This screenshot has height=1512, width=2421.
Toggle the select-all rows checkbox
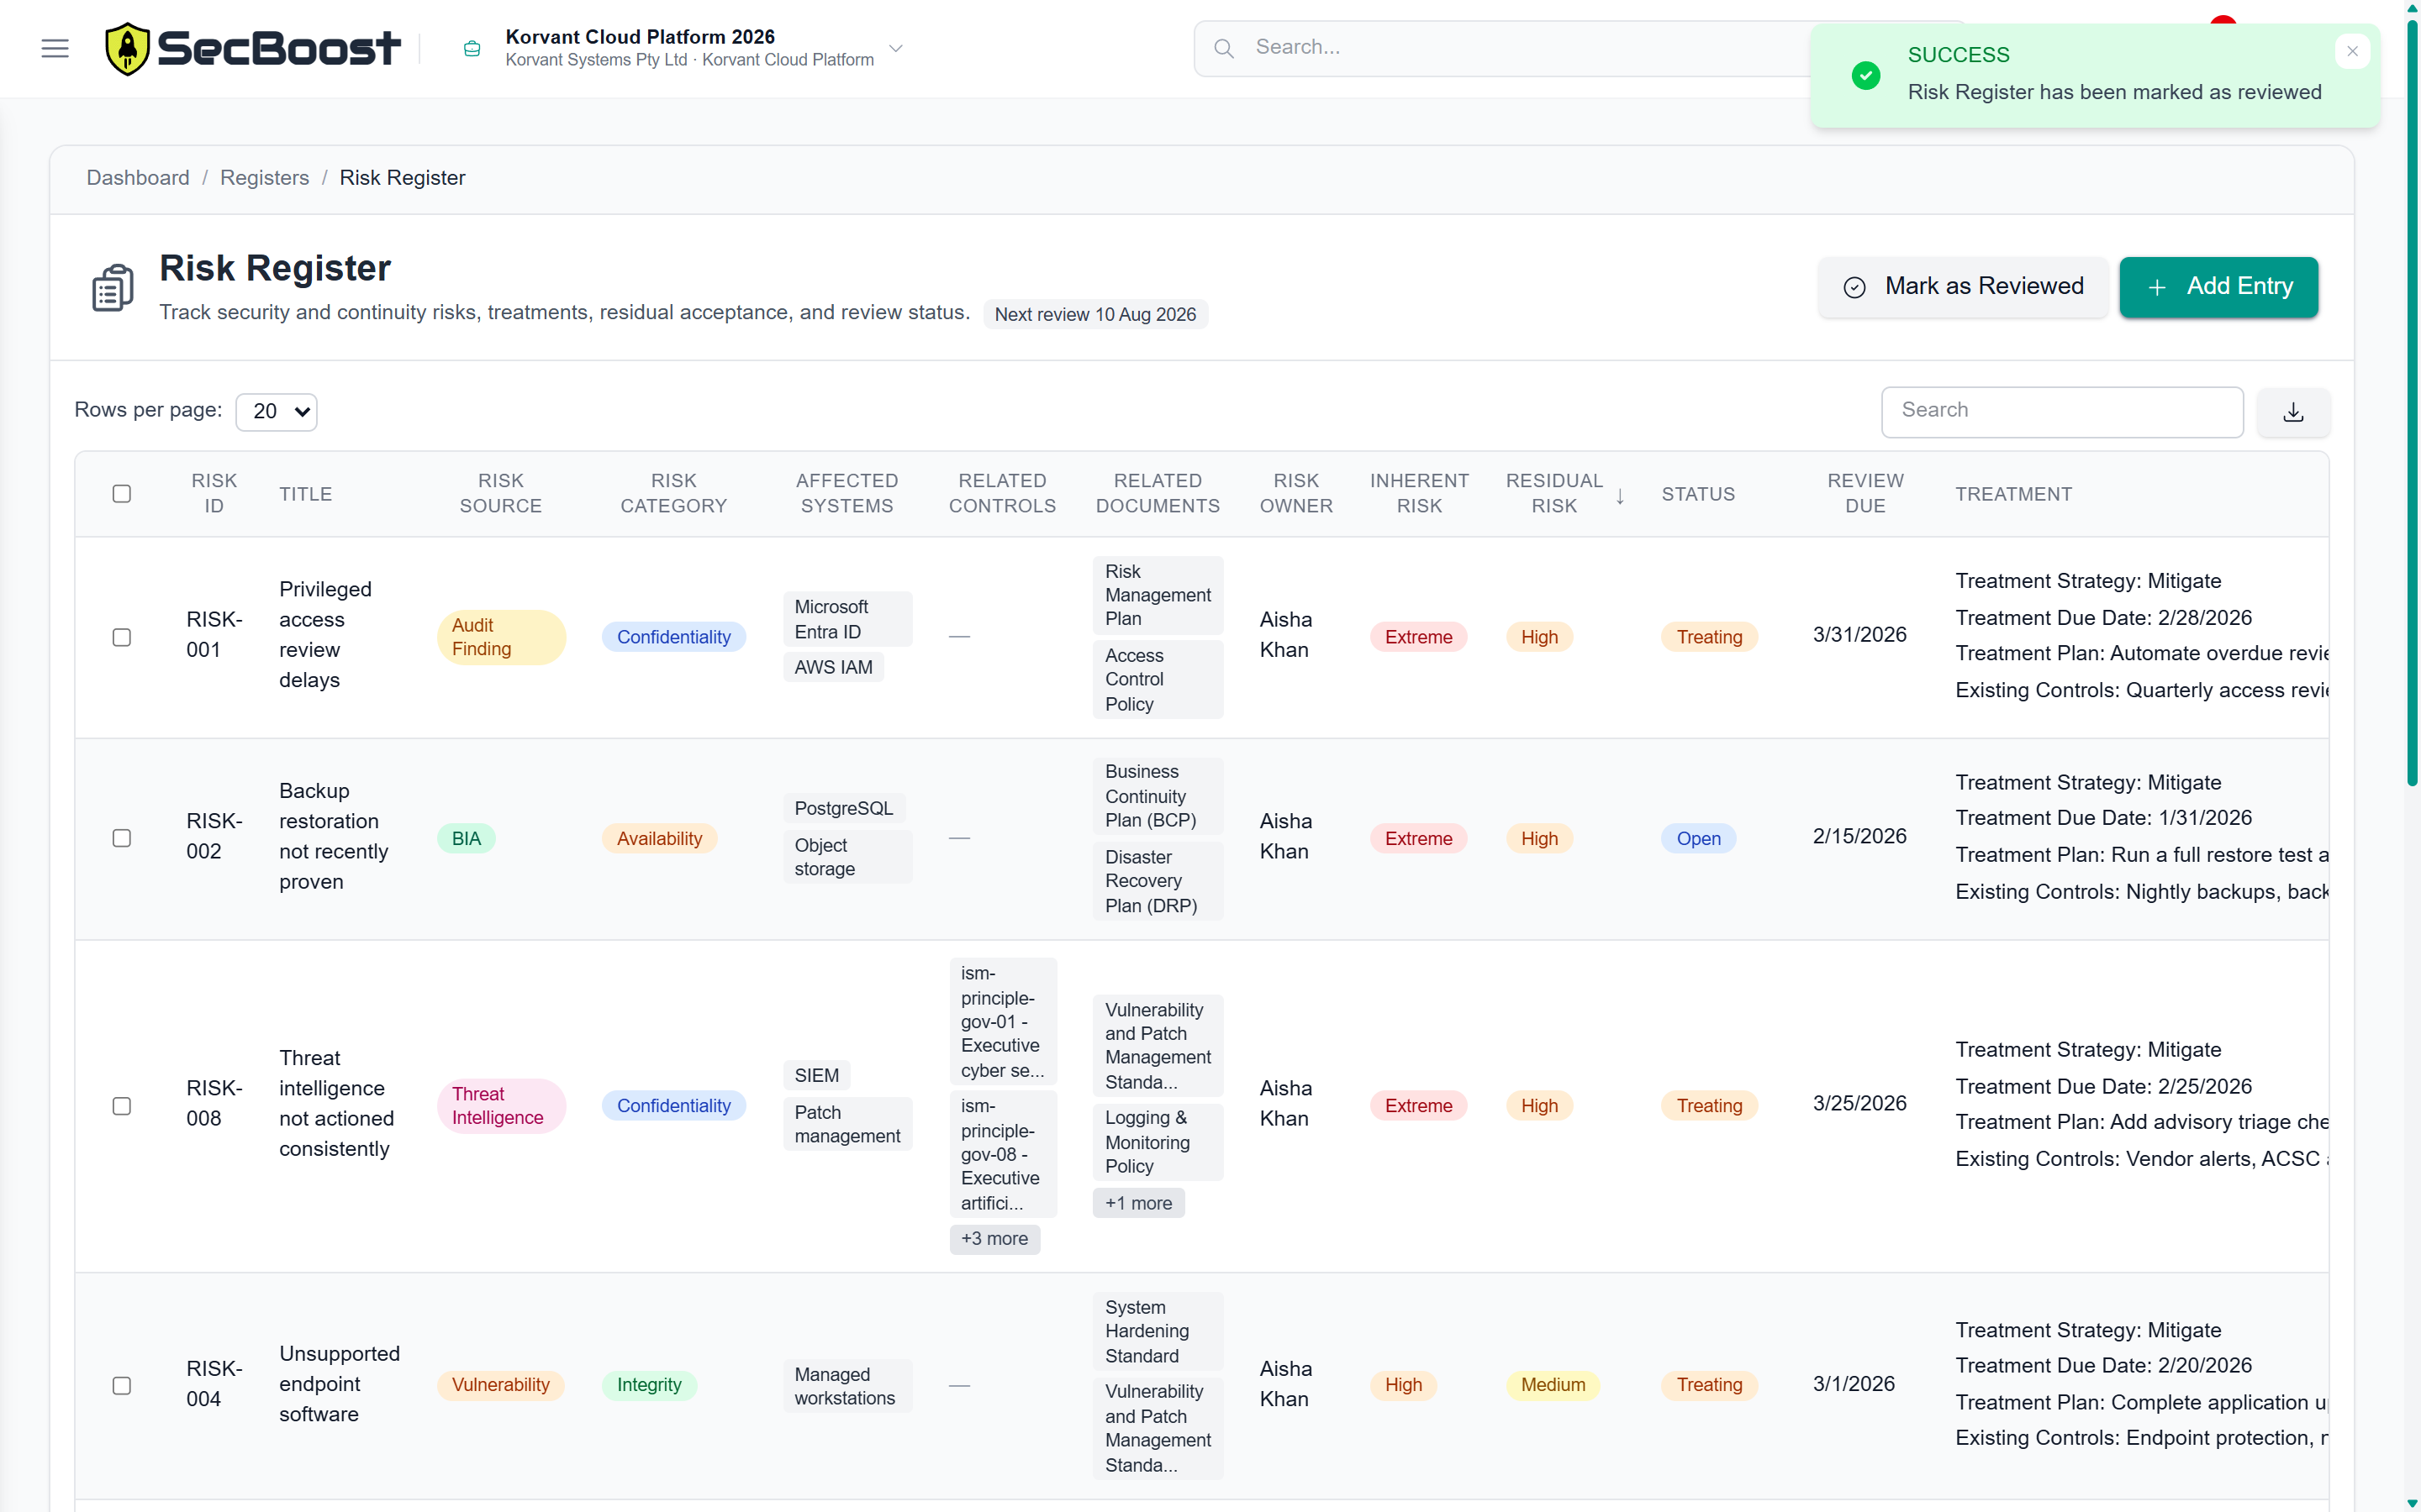pyautogui.click(x=122, y=494)
